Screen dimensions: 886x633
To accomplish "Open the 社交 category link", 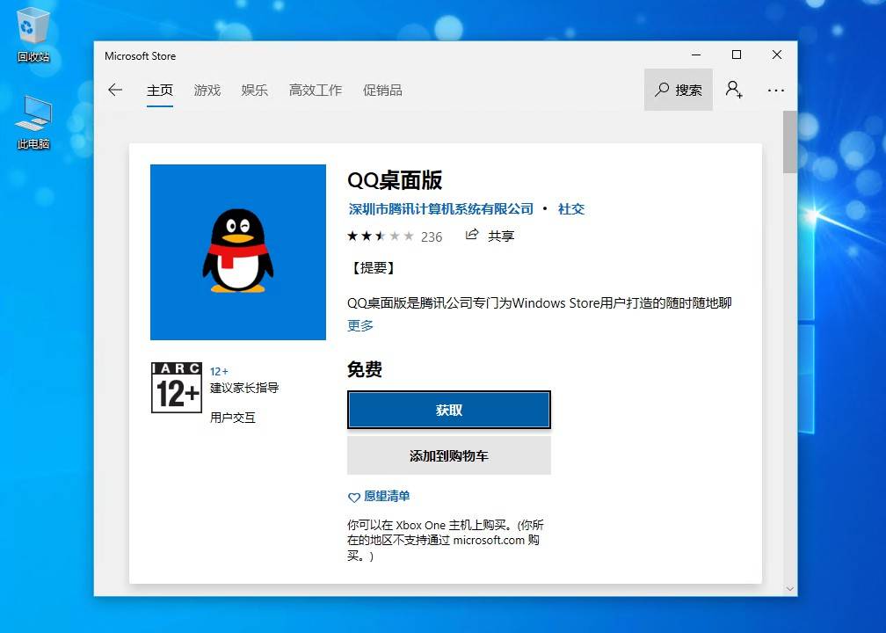I will [571, 209].
